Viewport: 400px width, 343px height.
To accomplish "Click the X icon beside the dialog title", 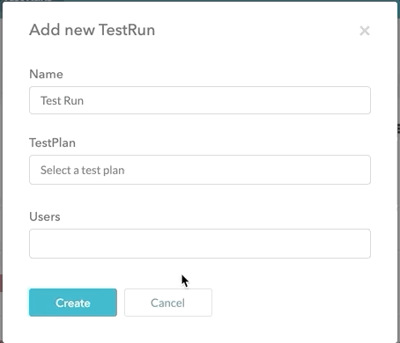I will (x=365, y=31).
